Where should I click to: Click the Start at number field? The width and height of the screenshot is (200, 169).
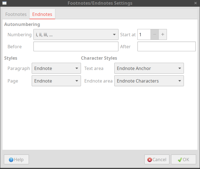[144, 35]
